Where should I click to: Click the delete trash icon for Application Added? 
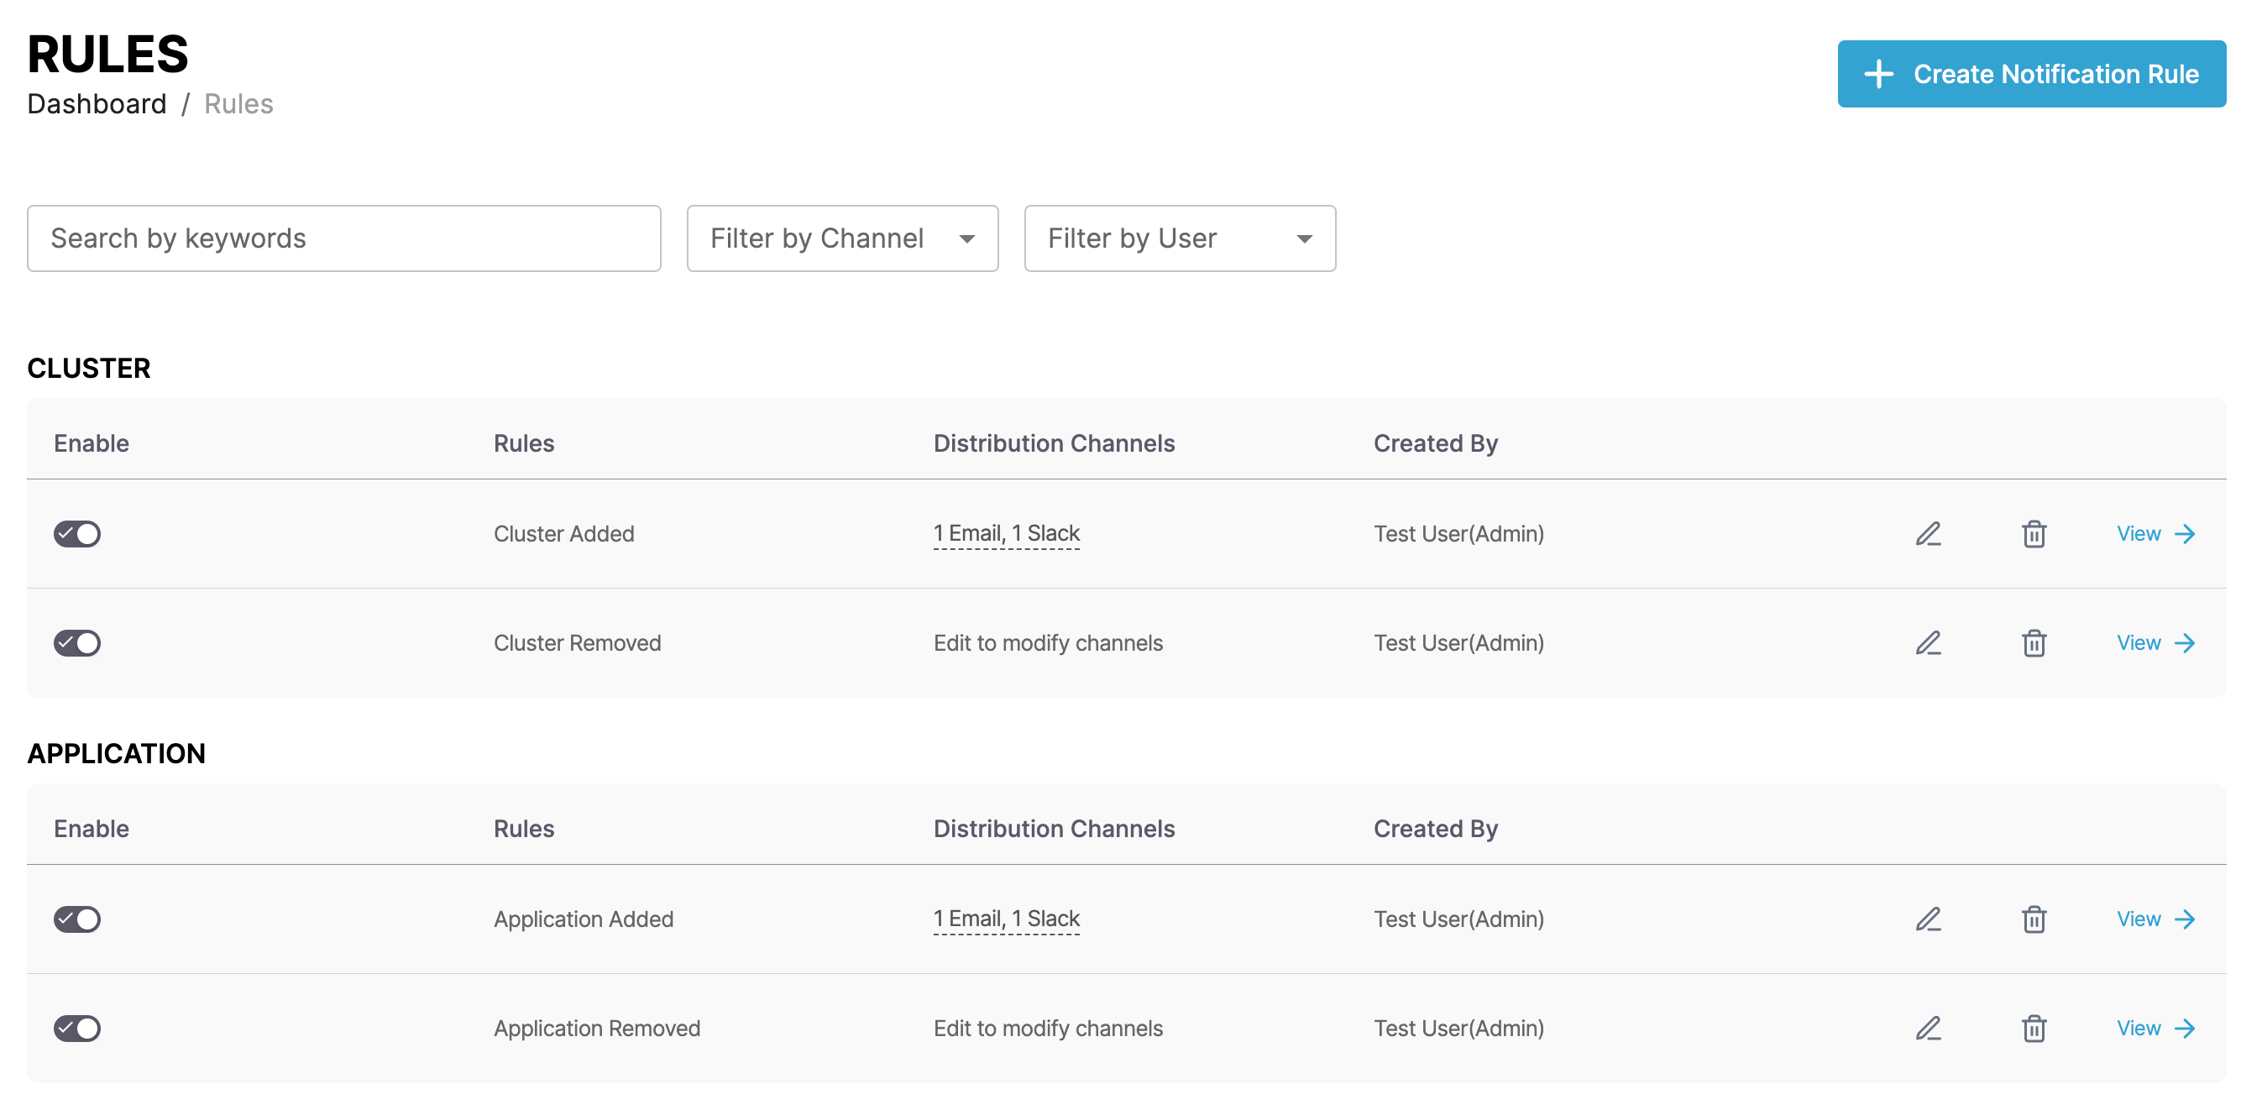tap(2034, 918)
